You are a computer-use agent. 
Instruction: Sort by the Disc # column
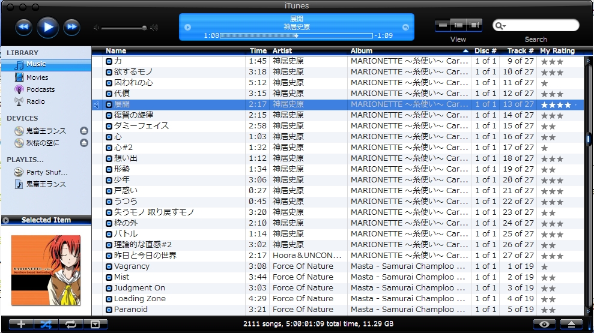485,51
